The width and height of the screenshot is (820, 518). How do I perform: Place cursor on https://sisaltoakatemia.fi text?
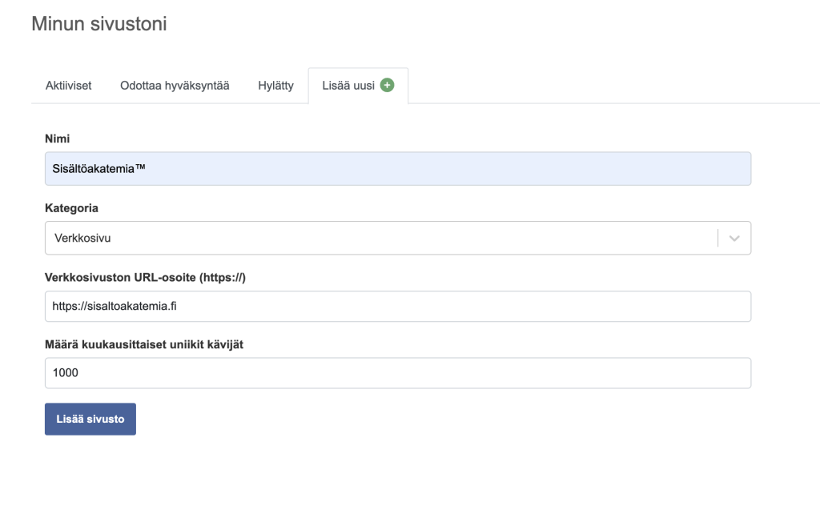[x=113, y=306]
